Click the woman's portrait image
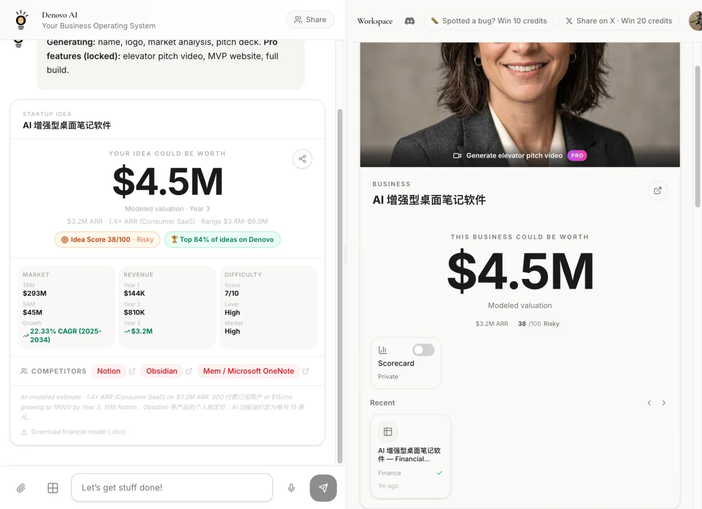 (x=519, y=104)
